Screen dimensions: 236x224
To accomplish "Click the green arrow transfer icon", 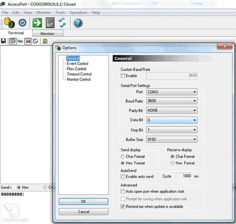I will (x=37, y=23).
